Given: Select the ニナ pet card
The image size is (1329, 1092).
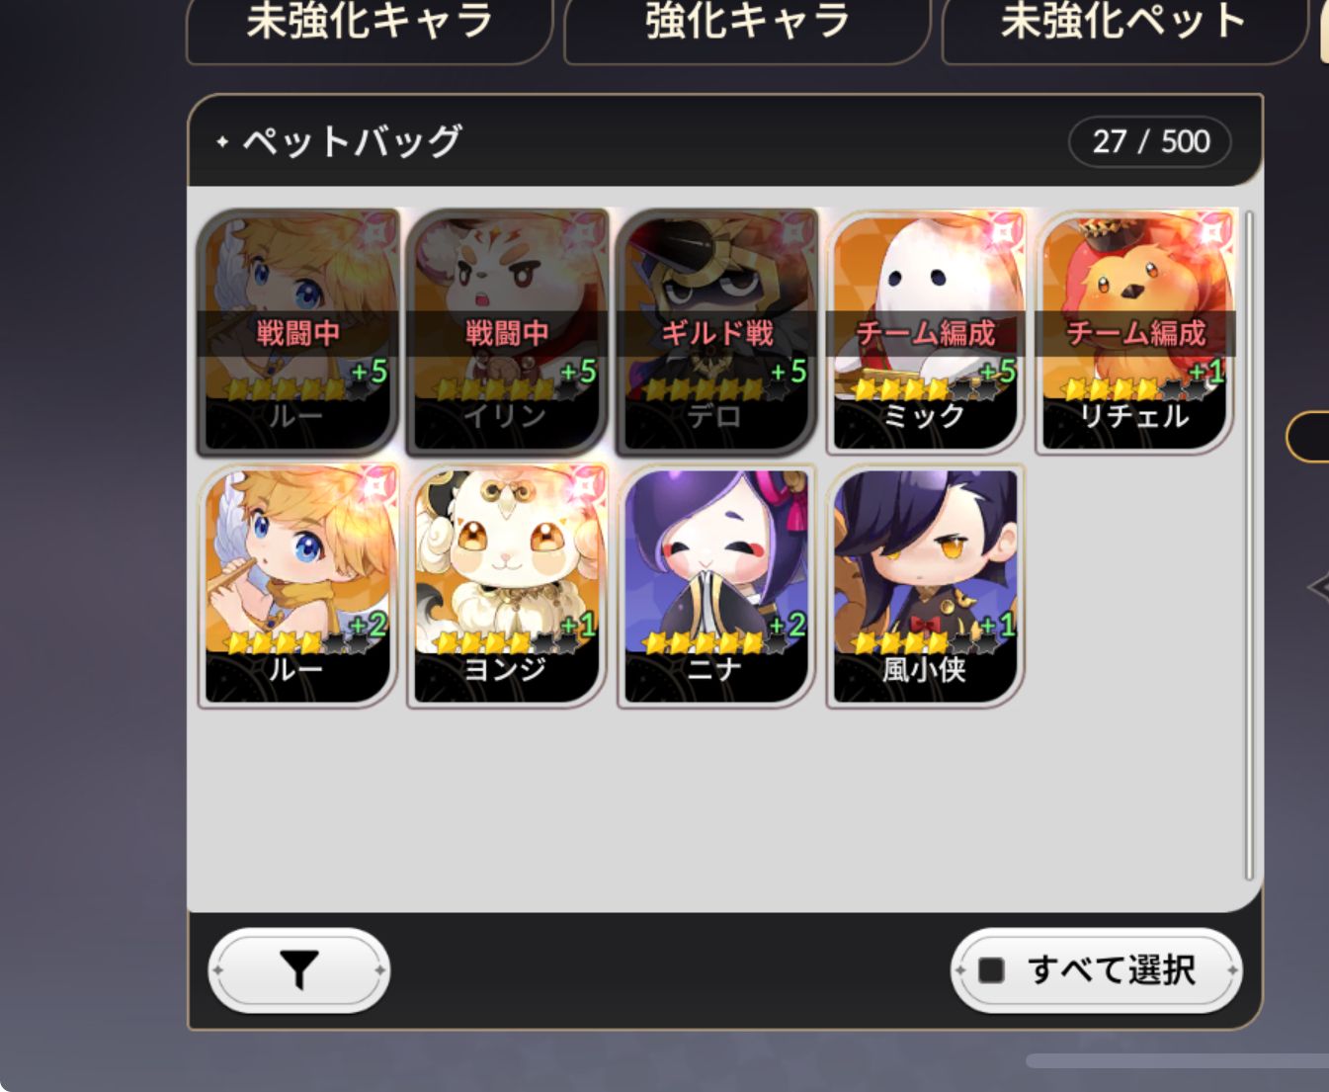Looking at the screenshot, I should [x=716, y=586].
